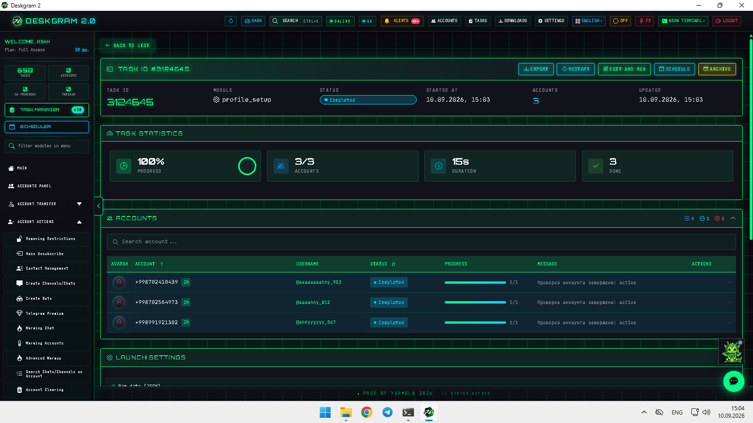Open the NEON TERMINAL theme dropdown
The height and width of the screenshot is (423, 753).
click(x=683, y=21)
